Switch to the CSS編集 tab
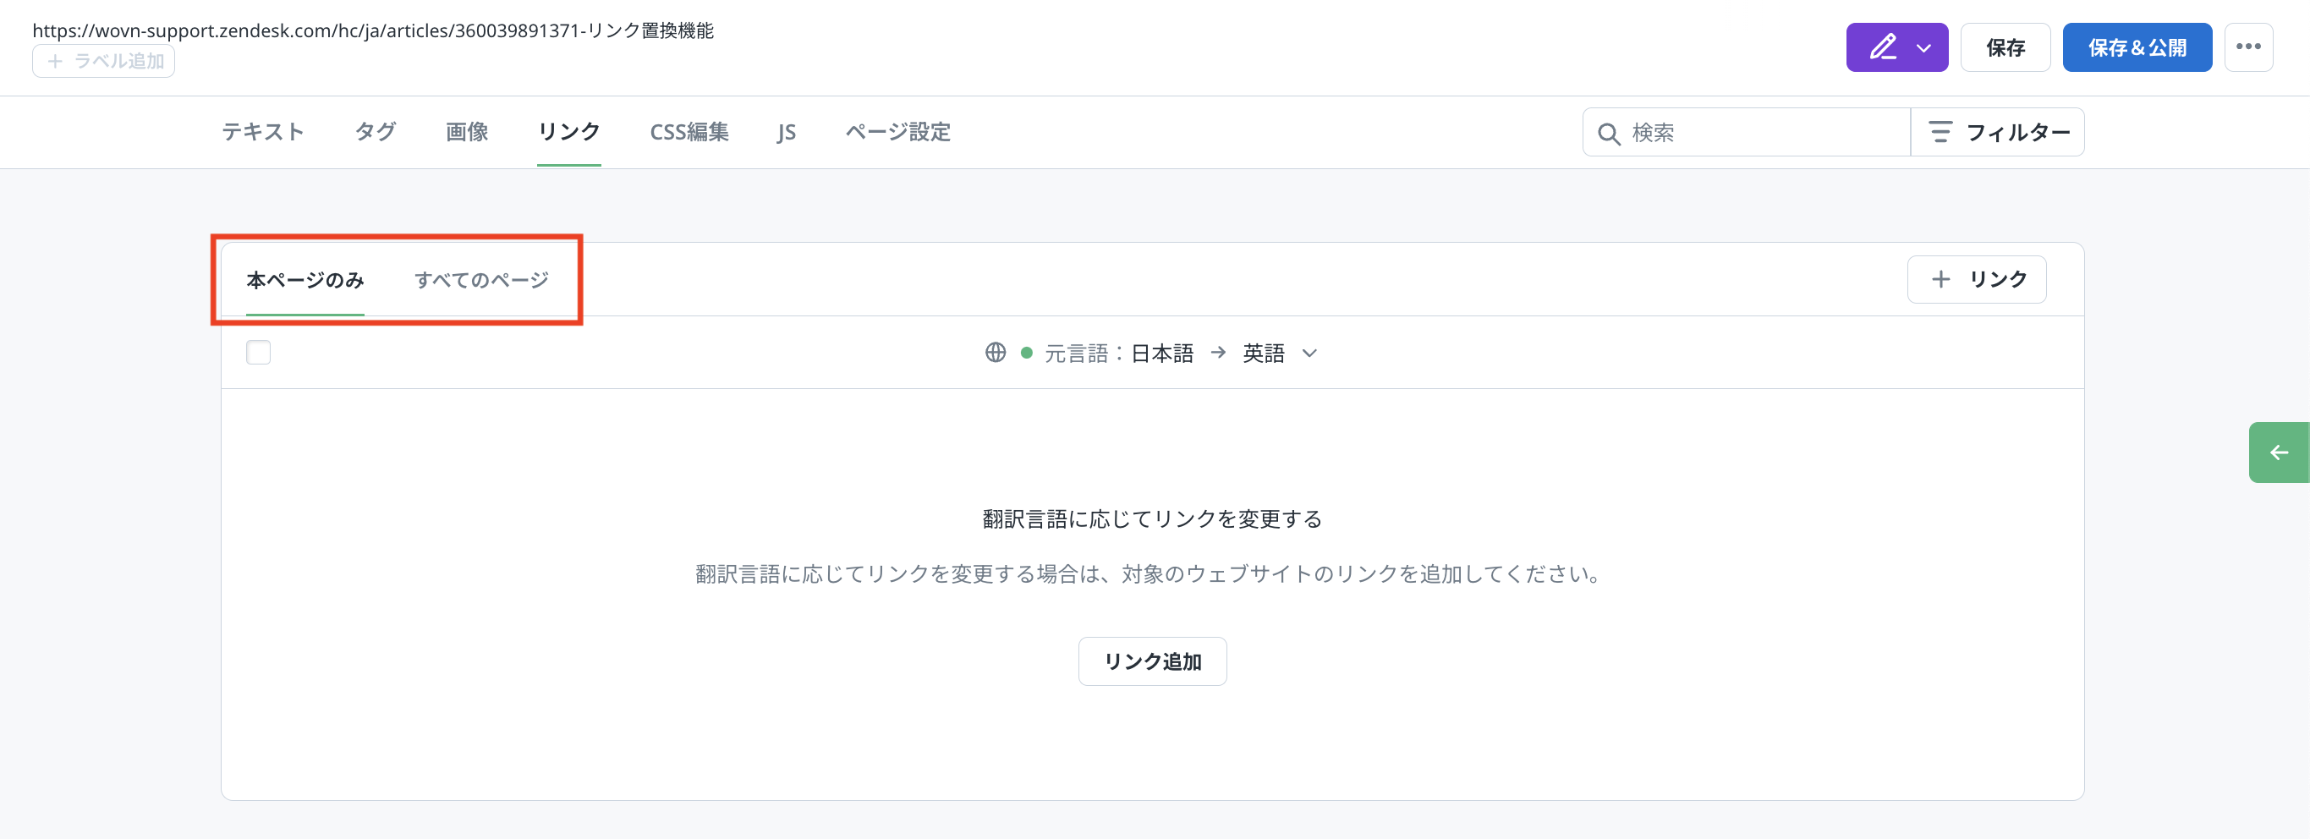 point(689,133)
